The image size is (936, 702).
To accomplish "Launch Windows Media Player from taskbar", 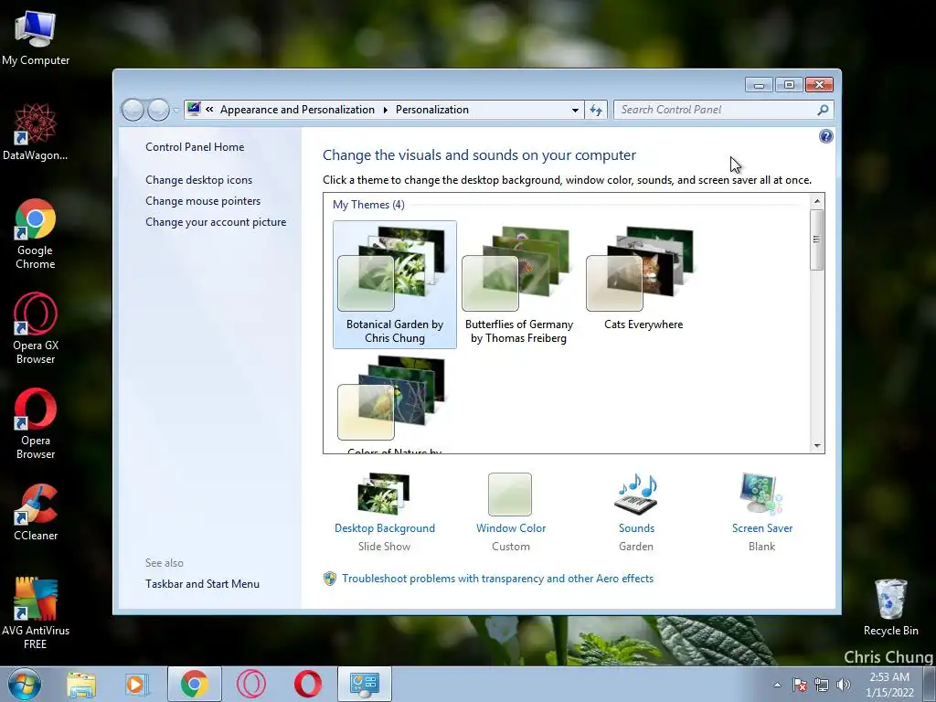I will coord(137,684).
